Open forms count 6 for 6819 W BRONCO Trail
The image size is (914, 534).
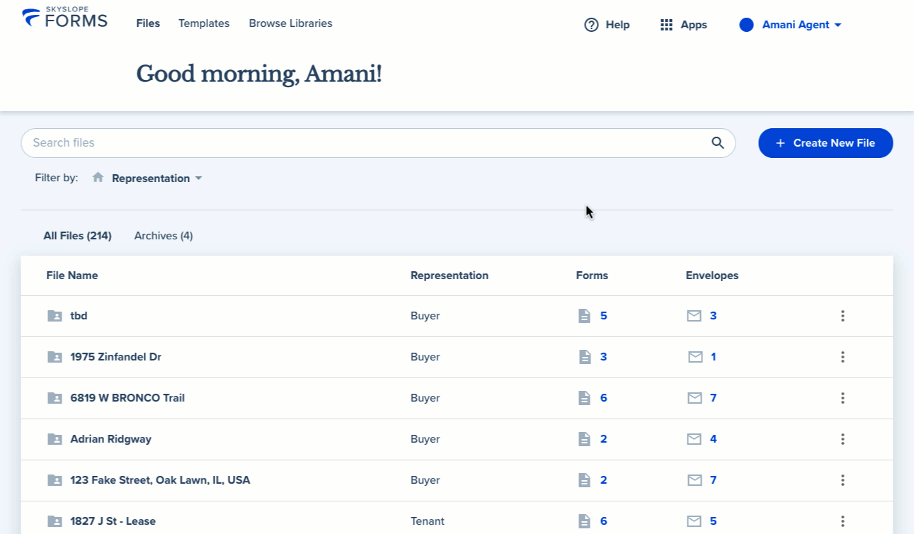604,398
